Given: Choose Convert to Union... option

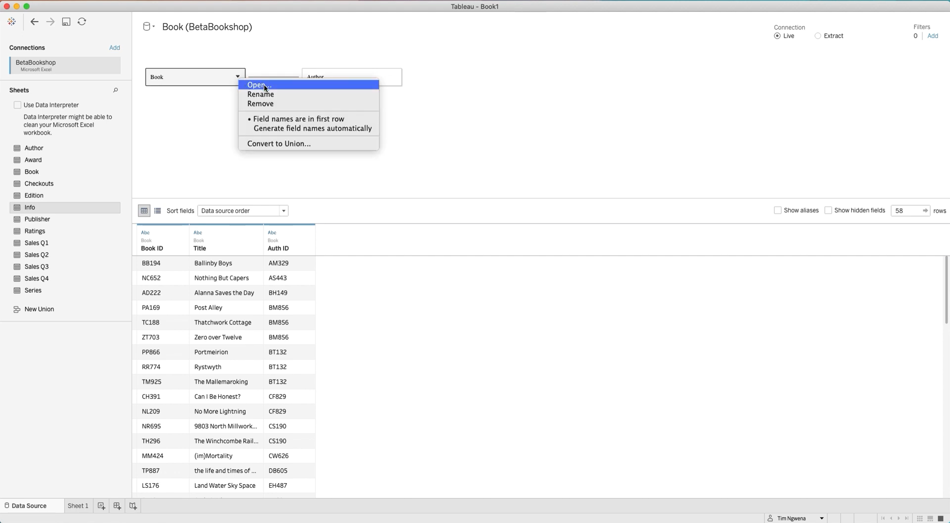Looking at the screenshot, I should (308, 144).
